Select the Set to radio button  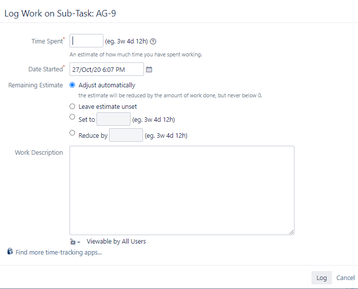click(72, 117)
